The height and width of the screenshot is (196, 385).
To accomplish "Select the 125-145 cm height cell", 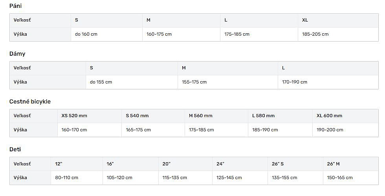I will (x=240, y=178).
